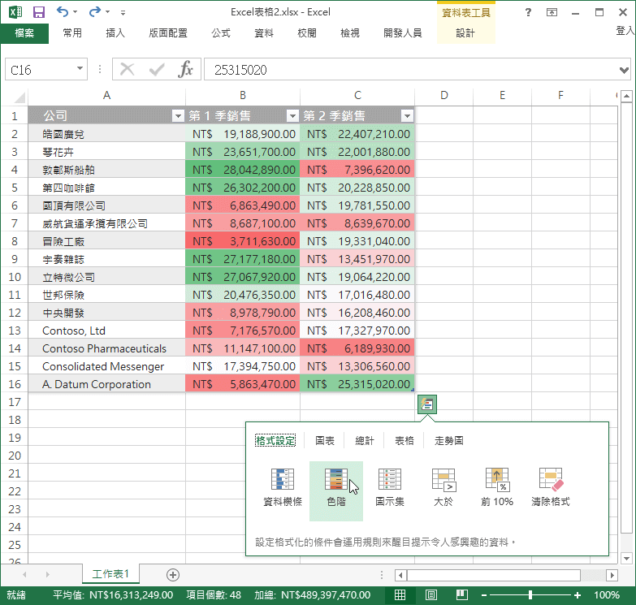636x605 pixels.
Task: Switch to the 檢視 ribbon tab
Action: point(349,33)
